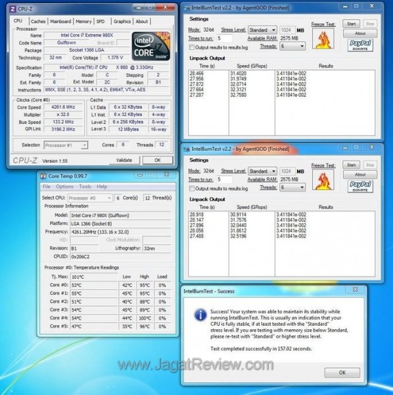Click the time 28.466 in upper Linpack Output
This screenshot has width=393, height=395.
point(196,74)
